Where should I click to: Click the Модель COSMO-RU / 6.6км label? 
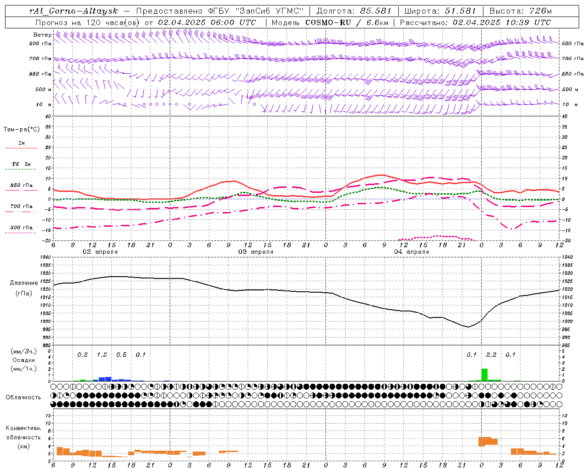pos(330,22)
